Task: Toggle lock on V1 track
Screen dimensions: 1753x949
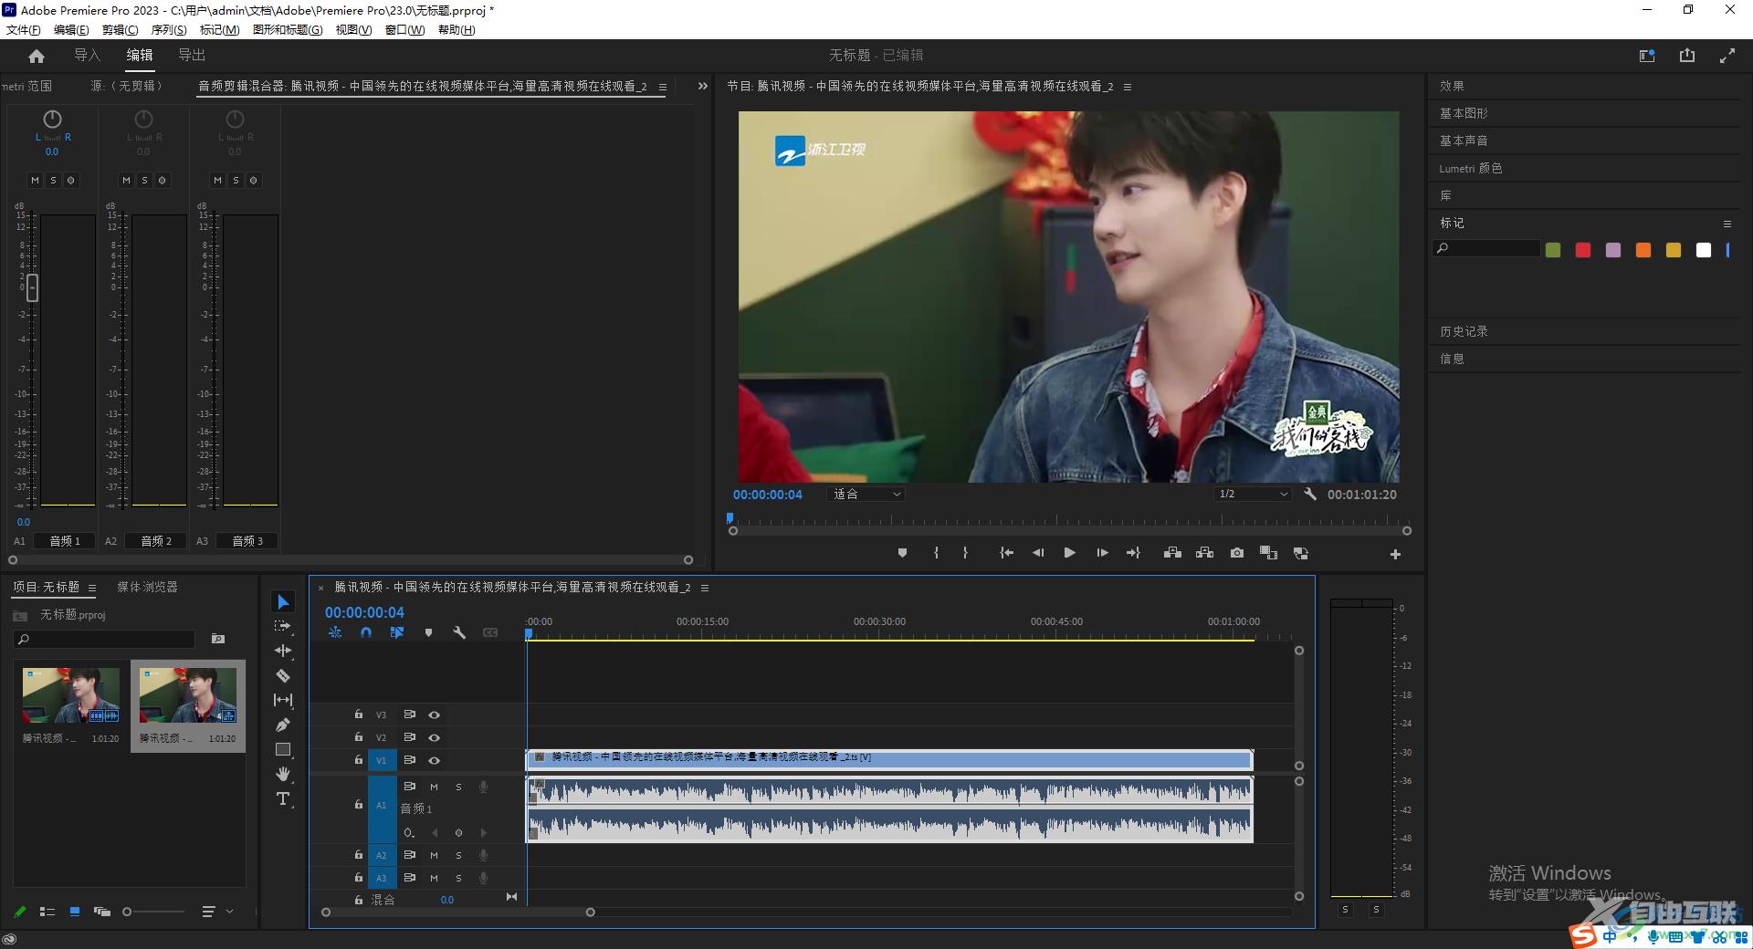Action: [359, 760]
